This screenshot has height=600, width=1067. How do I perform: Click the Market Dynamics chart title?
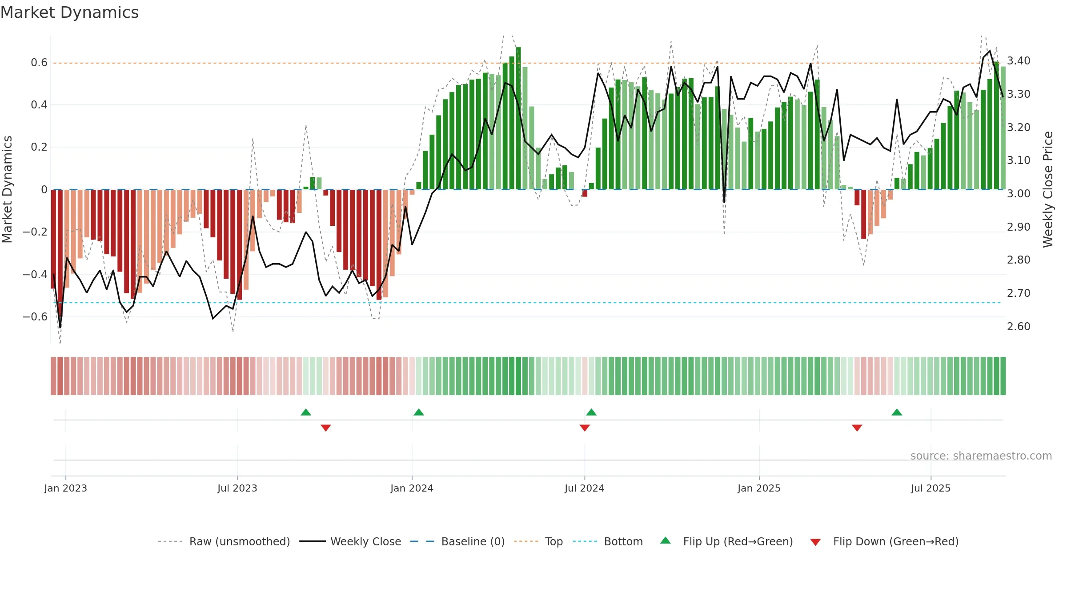[69, 12]
